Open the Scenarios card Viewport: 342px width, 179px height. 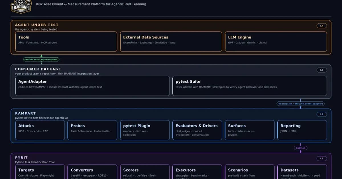point(250,172)
